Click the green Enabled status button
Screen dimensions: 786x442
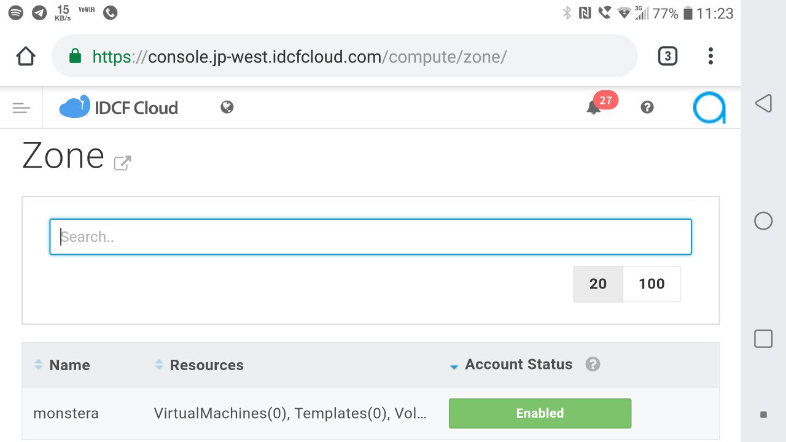click(540, 413)
